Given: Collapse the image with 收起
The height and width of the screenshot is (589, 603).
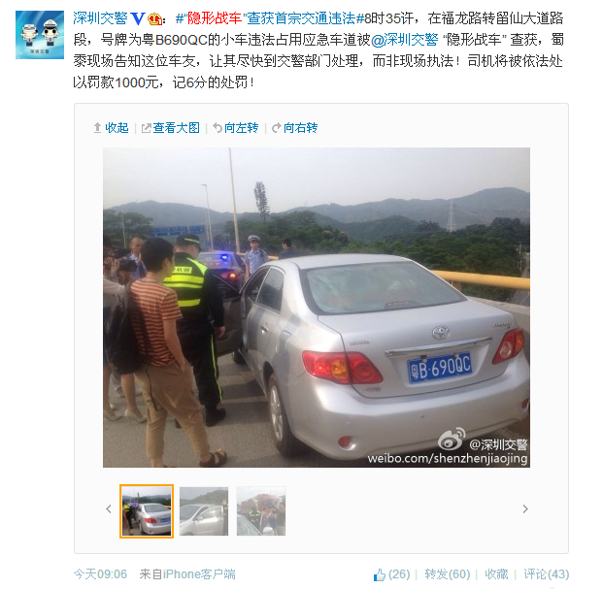Looking at the screenshot, I should 111,127.
